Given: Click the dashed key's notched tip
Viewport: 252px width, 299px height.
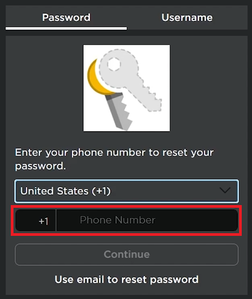Looking at the screenshot, I should pos(154,104).
